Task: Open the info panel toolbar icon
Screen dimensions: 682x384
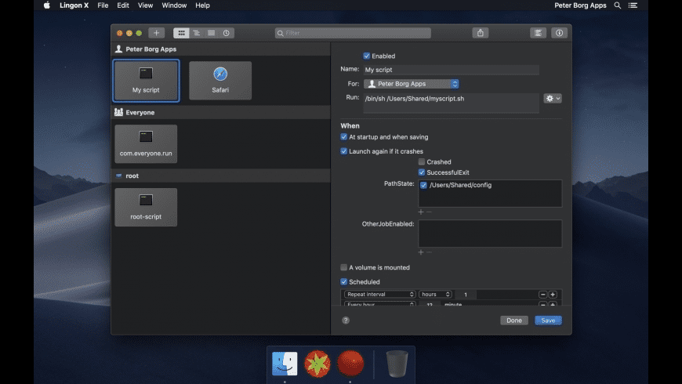Action: [560, 33]
